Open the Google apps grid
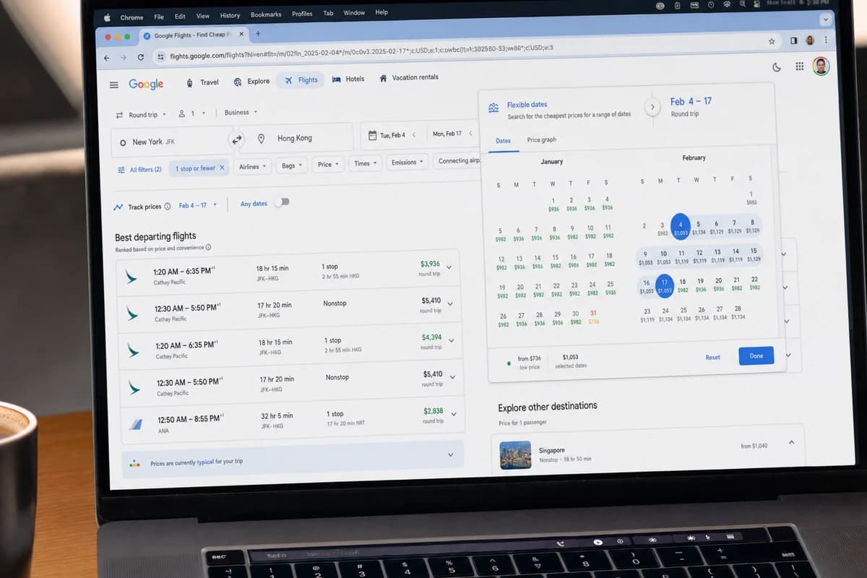The width and height of the screenshot is (867, 578). pos(799,66)
